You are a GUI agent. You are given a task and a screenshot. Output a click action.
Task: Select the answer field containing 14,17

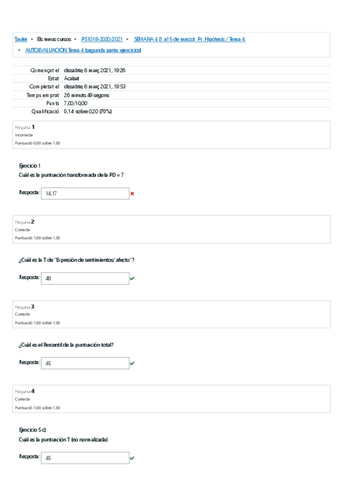click(85, 193)
